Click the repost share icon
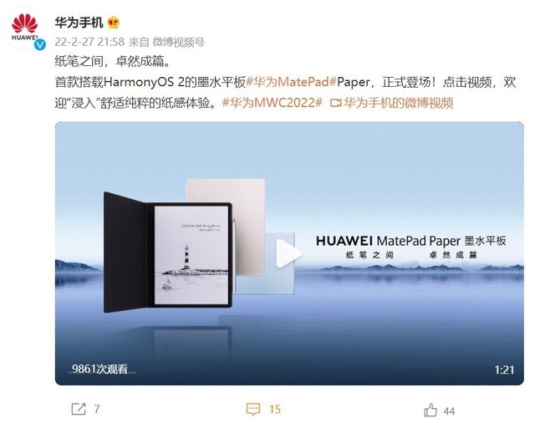This screenshot has height=423, width=535. [79, 409]
